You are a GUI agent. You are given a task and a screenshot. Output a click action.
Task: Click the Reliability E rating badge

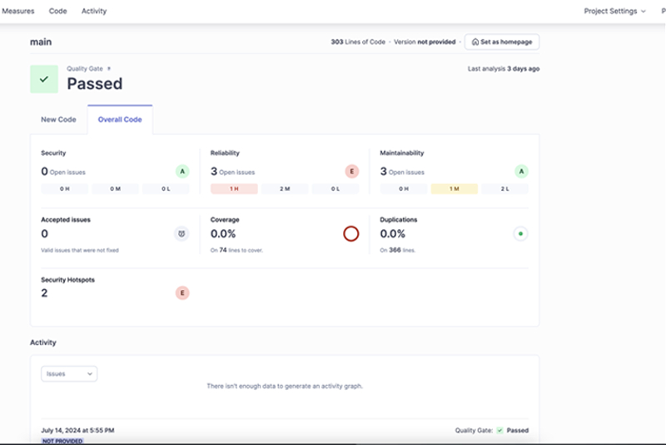click(351, 172)
